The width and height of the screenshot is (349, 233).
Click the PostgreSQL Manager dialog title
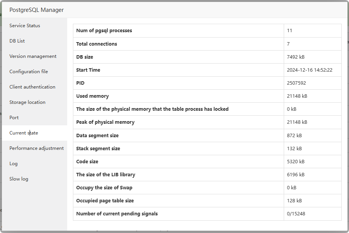(x=36, y=10)
